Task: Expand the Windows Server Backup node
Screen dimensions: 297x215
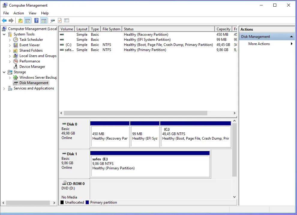Action: pos(10,77)
